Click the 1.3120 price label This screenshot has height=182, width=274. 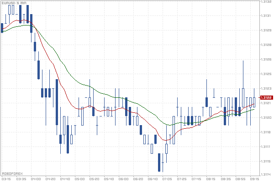click(266, 118)
